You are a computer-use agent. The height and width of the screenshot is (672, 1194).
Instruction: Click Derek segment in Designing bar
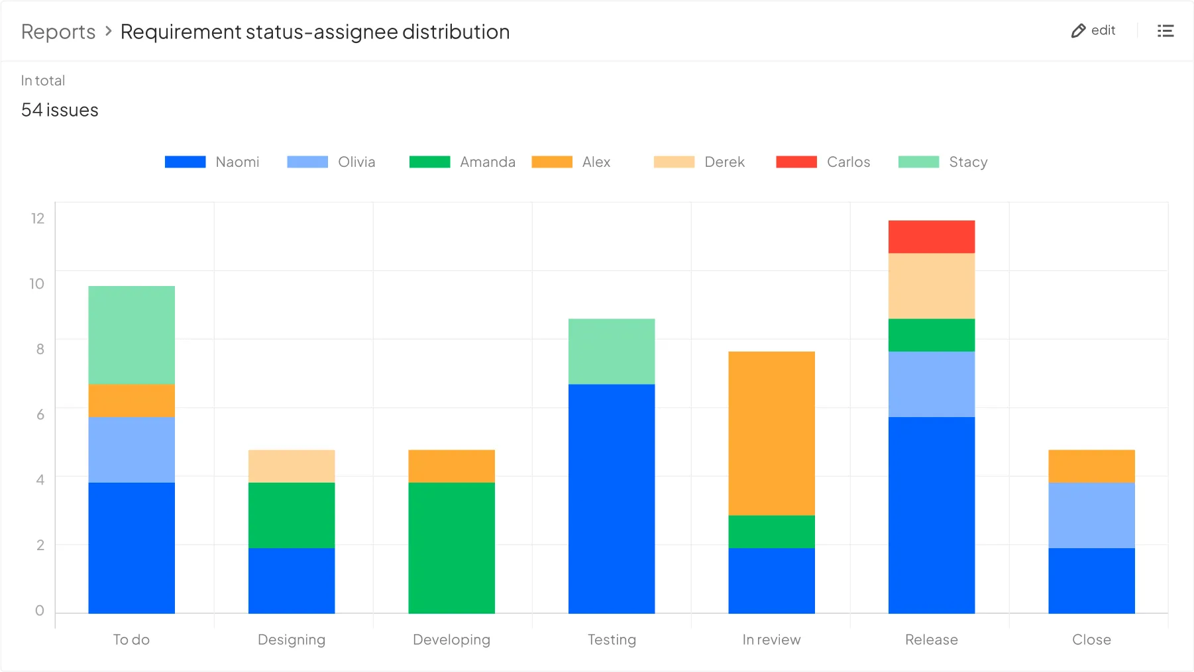point(291,466)
